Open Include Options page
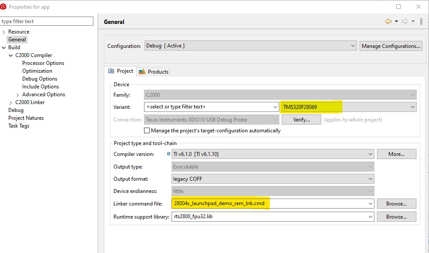The height and width of the screenshot is (253, 429). tap(41, 87)
